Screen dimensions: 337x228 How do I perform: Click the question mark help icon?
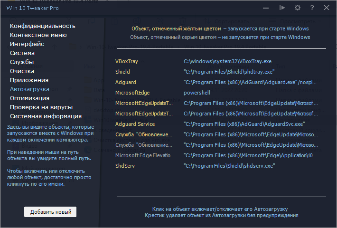tap(312, 8)
